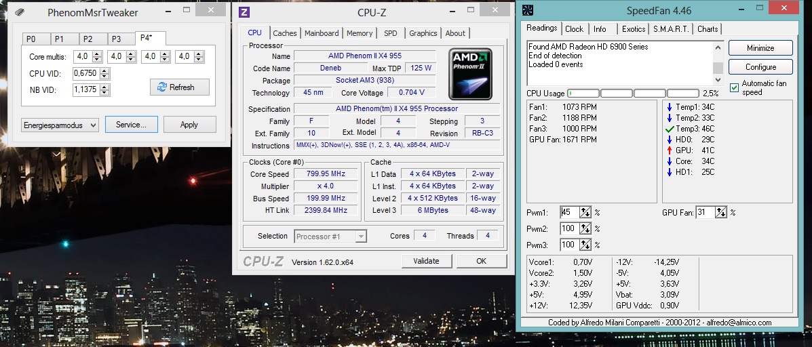Open the Service... dialog
812x347 pixels.
pyautogui.click(x=131, y=125)
